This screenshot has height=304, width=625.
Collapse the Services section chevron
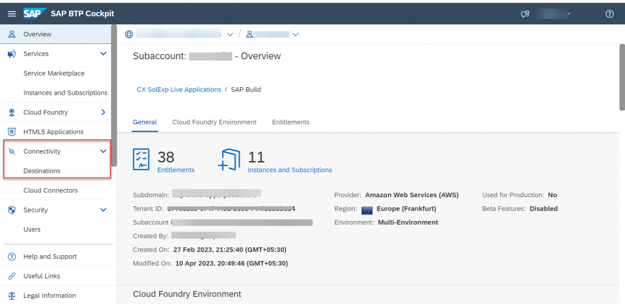(103, 54)
